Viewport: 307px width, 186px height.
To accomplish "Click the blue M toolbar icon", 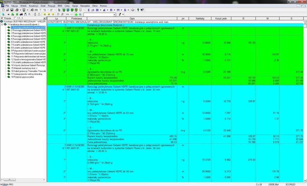I will (118, 10).
